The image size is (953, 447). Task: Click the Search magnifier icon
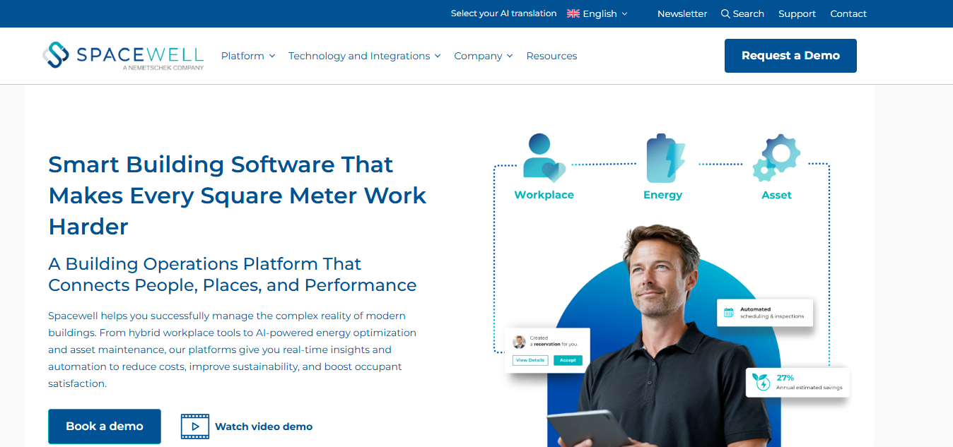(725, 13)
